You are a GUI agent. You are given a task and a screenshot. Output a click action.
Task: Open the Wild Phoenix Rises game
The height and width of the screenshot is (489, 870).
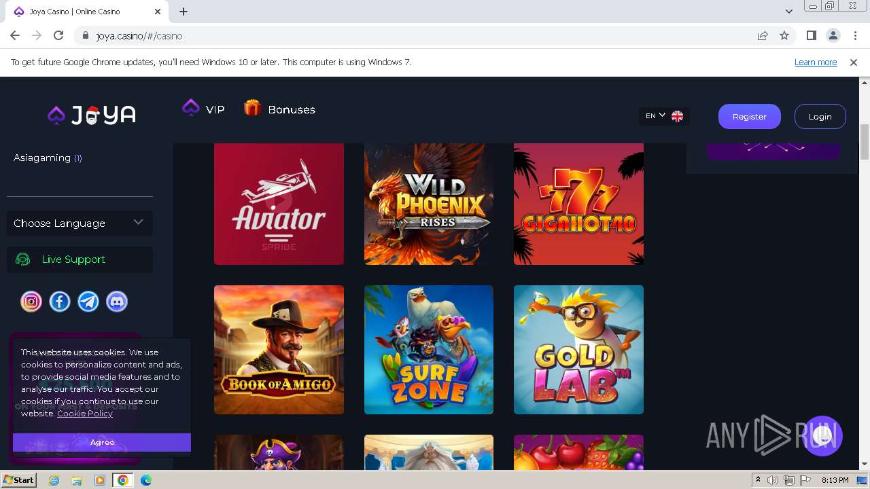coord(429,204)
